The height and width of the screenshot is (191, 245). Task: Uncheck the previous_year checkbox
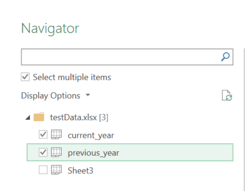(43, 152)
